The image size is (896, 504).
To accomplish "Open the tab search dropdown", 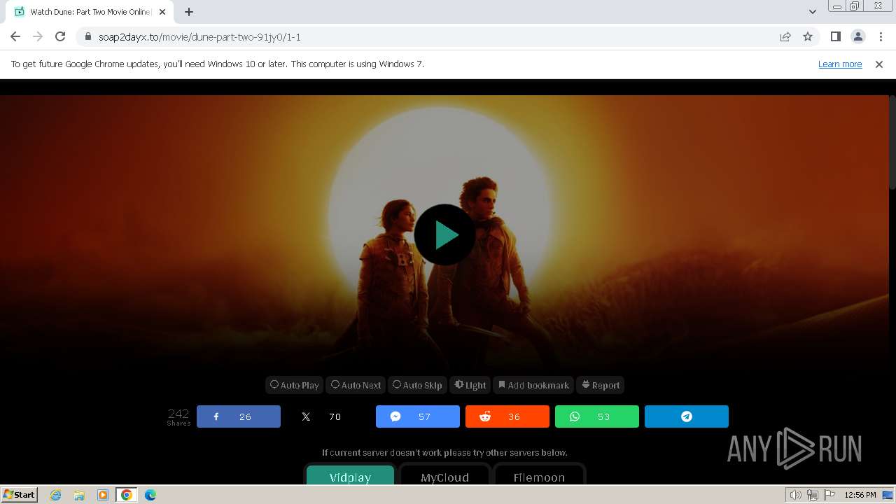I will [812, 12].
